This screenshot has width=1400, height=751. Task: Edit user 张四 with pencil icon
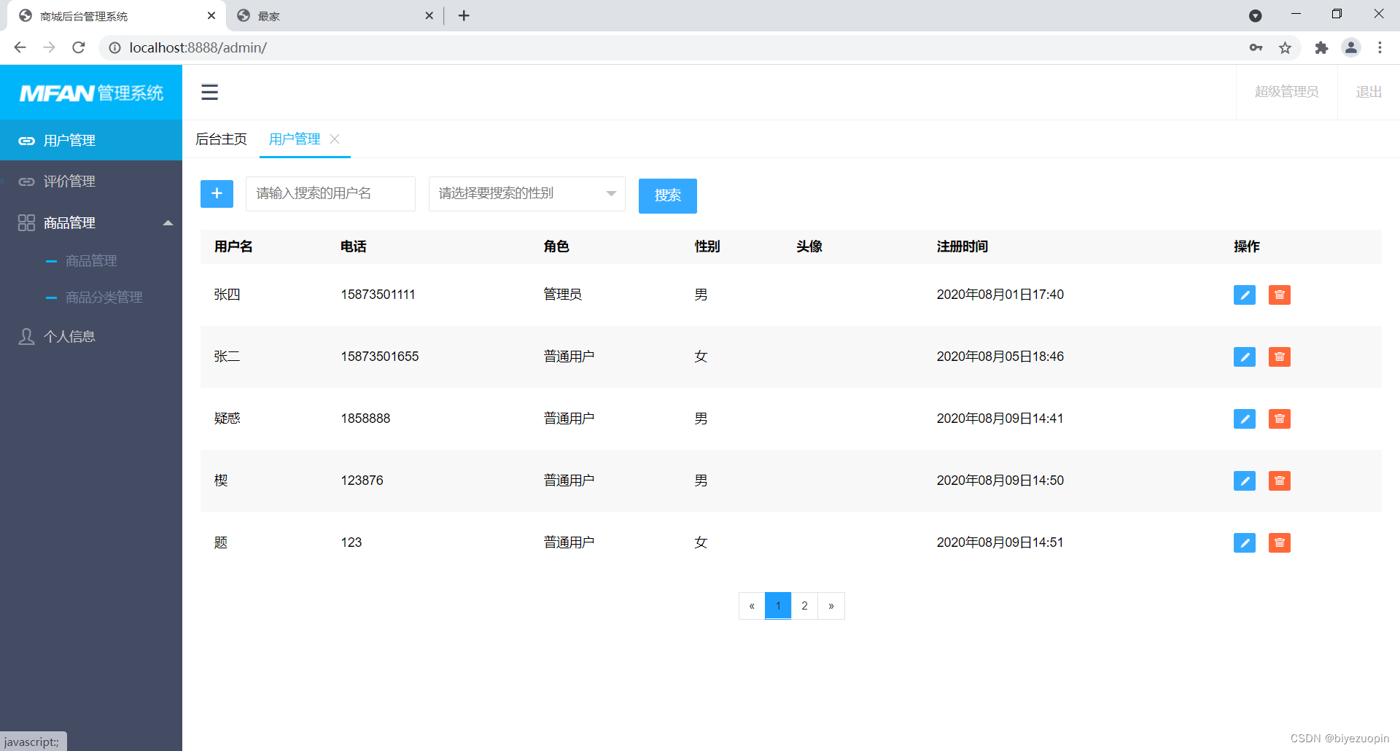[1244, 295]
